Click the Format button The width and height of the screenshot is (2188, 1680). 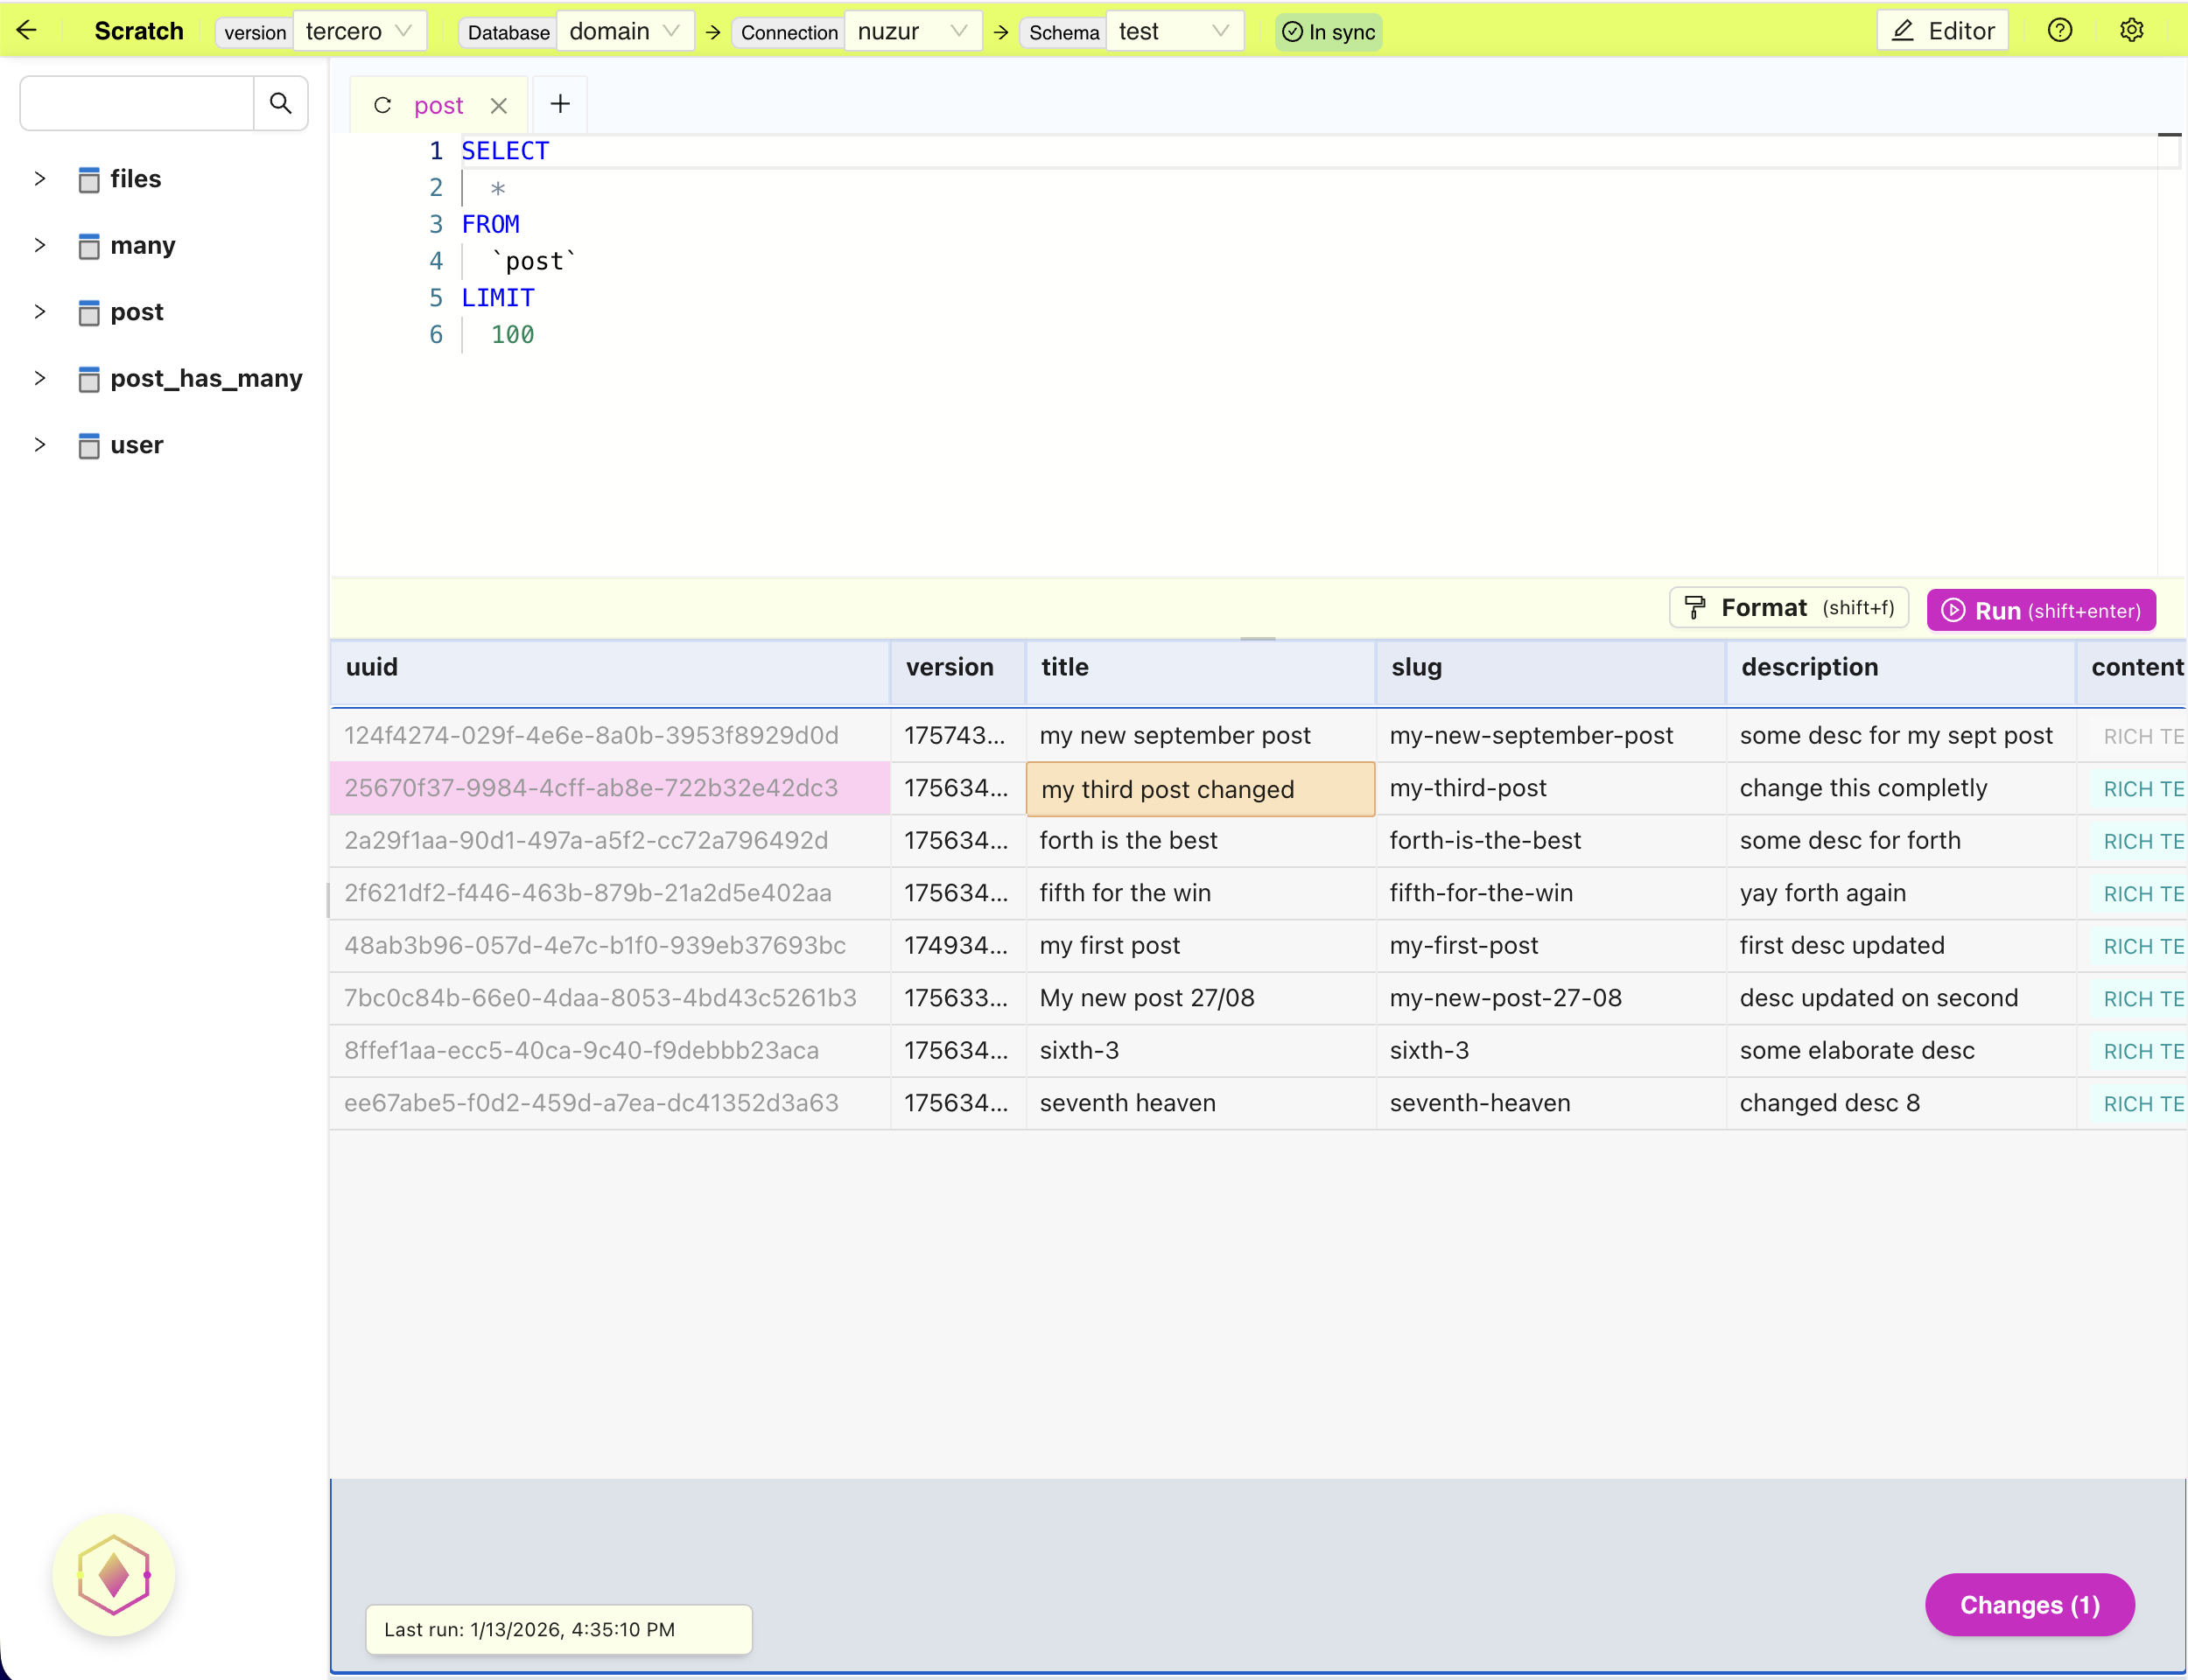(1788, 608)
